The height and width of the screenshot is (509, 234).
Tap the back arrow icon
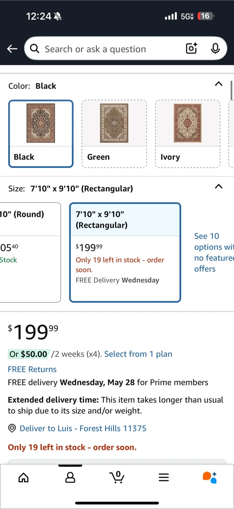point(12,49)
